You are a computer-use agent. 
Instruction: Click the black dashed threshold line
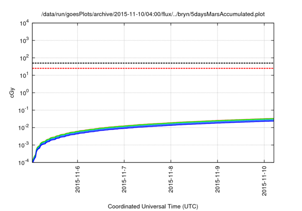[153, 63]
